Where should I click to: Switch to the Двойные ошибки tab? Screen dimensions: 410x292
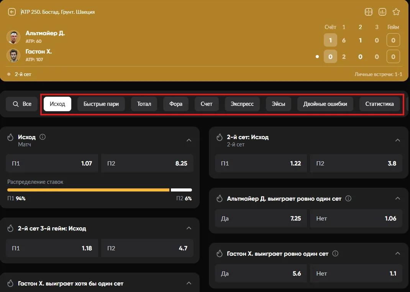tap(325, 104)
